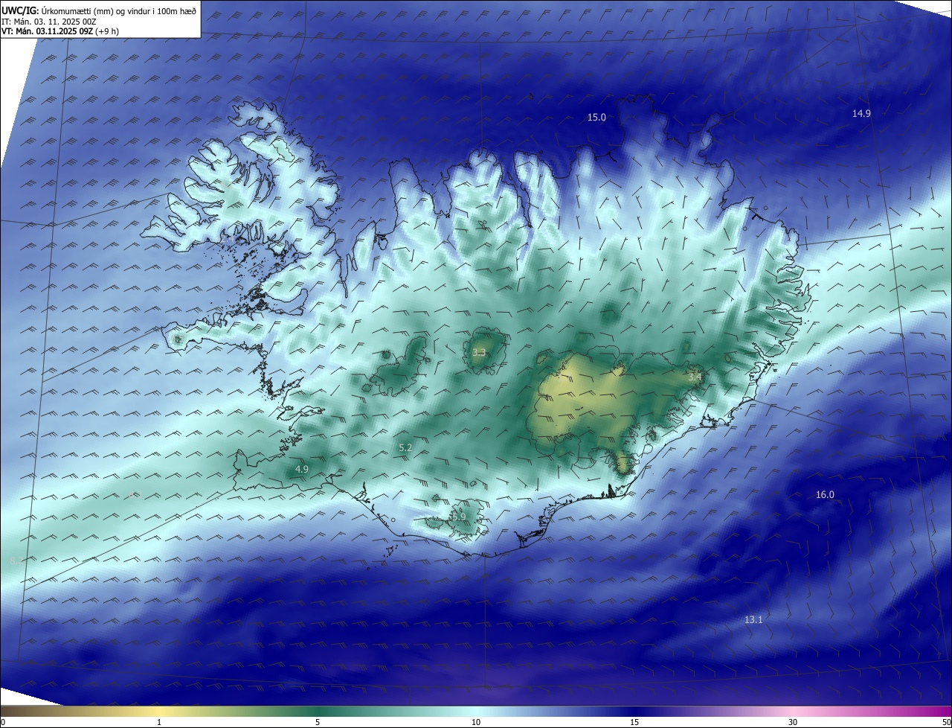Click the 'VT: Mán. 03.11.2025 09Z (+9 h)' line

61,31
